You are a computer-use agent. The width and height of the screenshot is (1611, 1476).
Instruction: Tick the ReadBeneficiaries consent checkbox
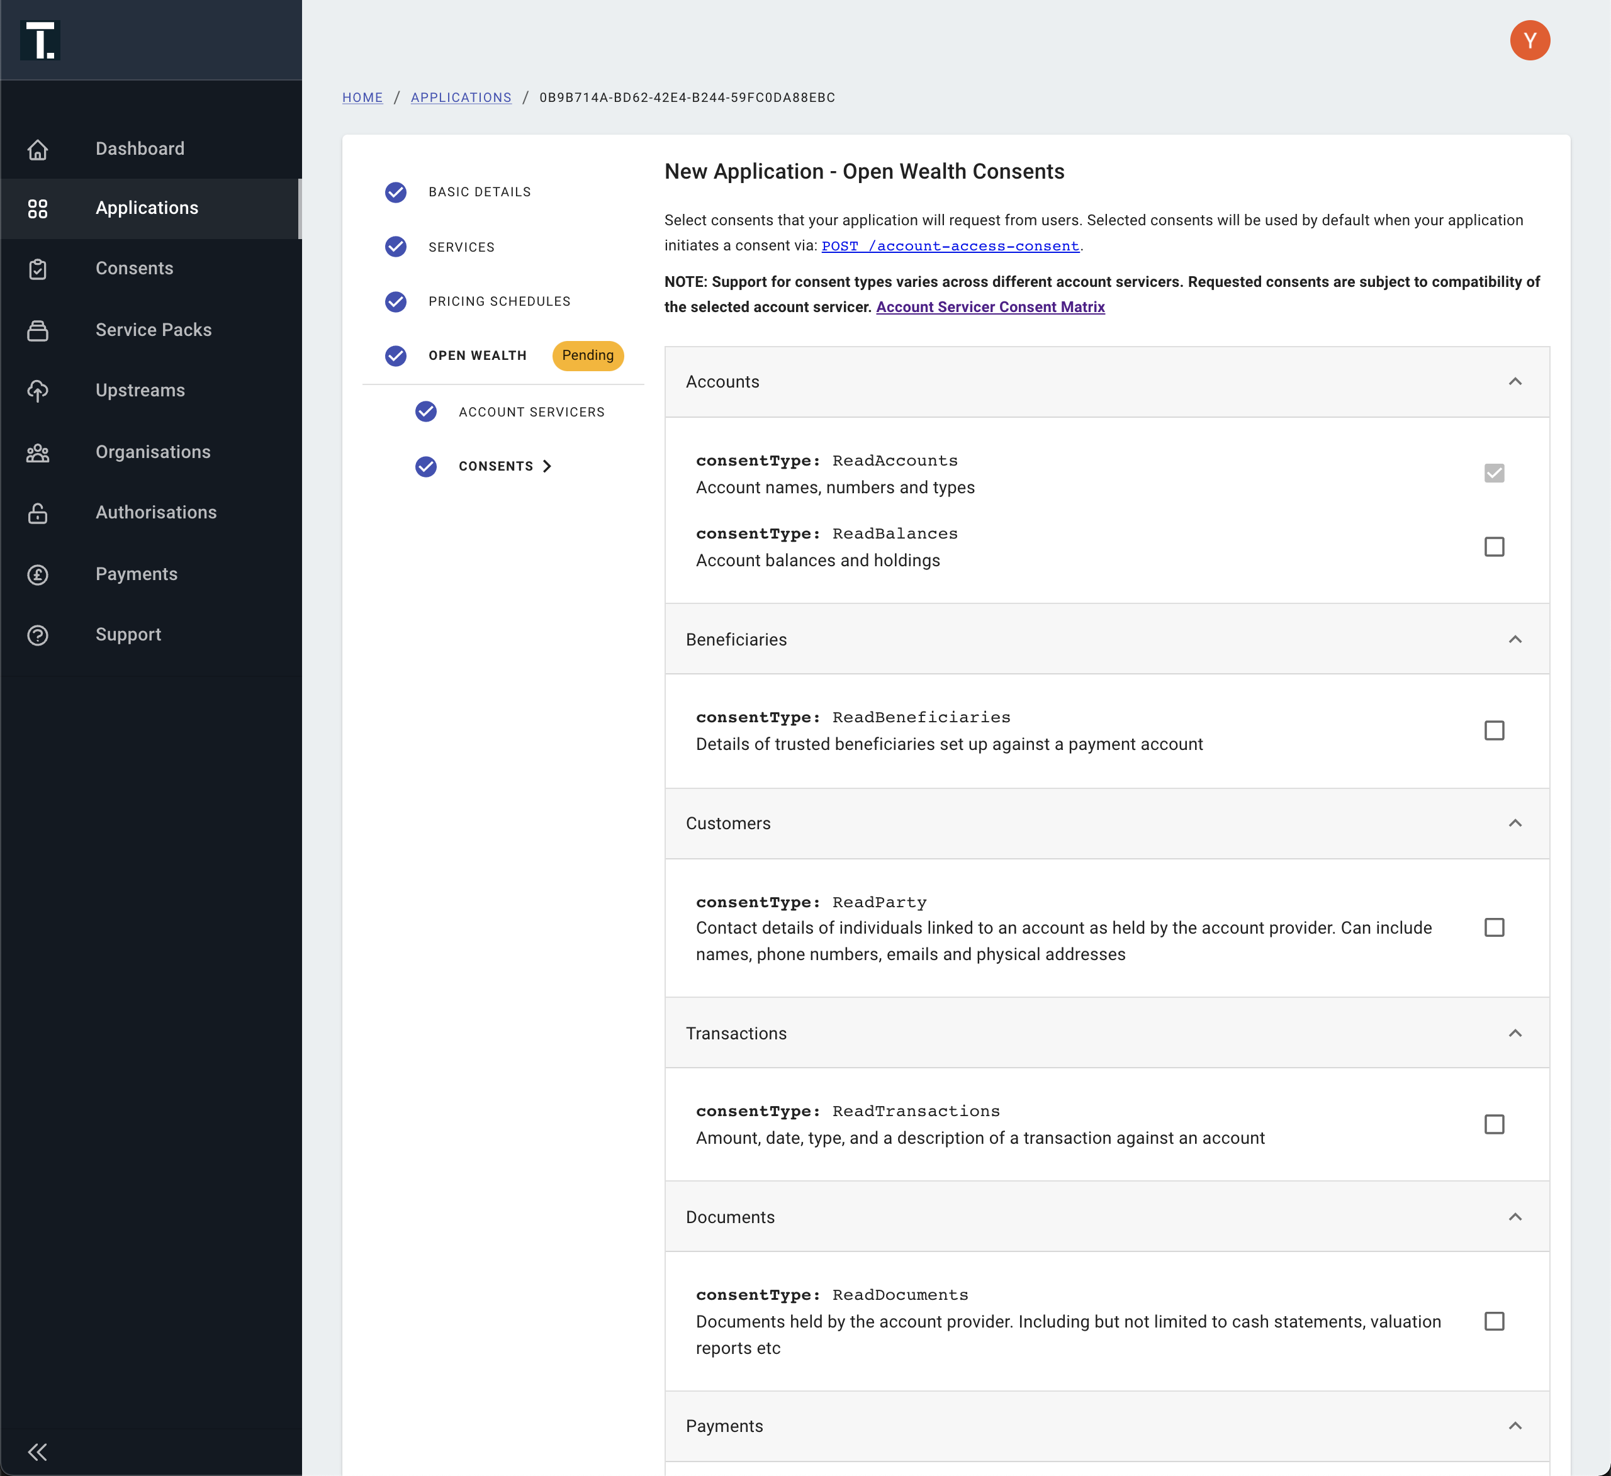(x=1493, y=730)
